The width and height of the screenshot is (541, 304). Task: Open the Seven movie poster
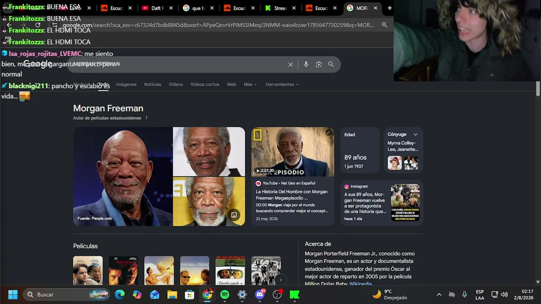tap(123, 271)
